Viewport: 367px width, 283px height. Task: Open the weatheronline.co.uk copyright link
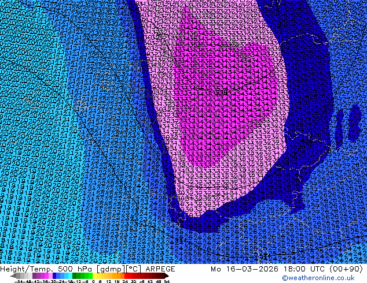[318, 278]
